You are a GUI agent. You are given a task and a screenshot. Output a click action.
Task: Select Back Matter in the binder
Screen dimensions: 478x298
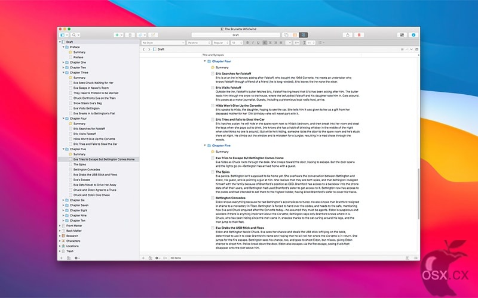pyautogui.click(x=73, y=231)
